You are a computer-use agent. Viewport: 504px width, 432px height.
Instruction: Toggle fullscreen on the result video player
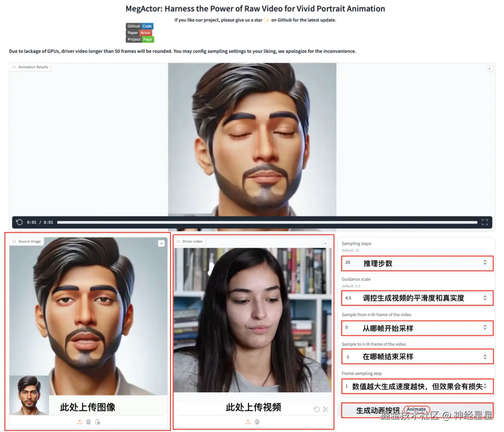click(485, 222)
